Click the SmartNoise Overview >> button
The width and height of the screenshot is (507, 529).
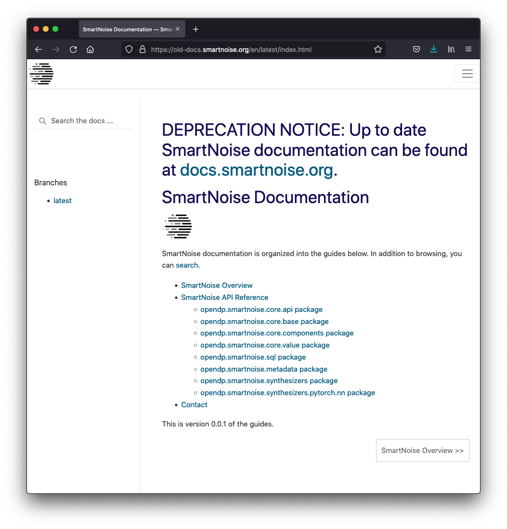point(422,450)
